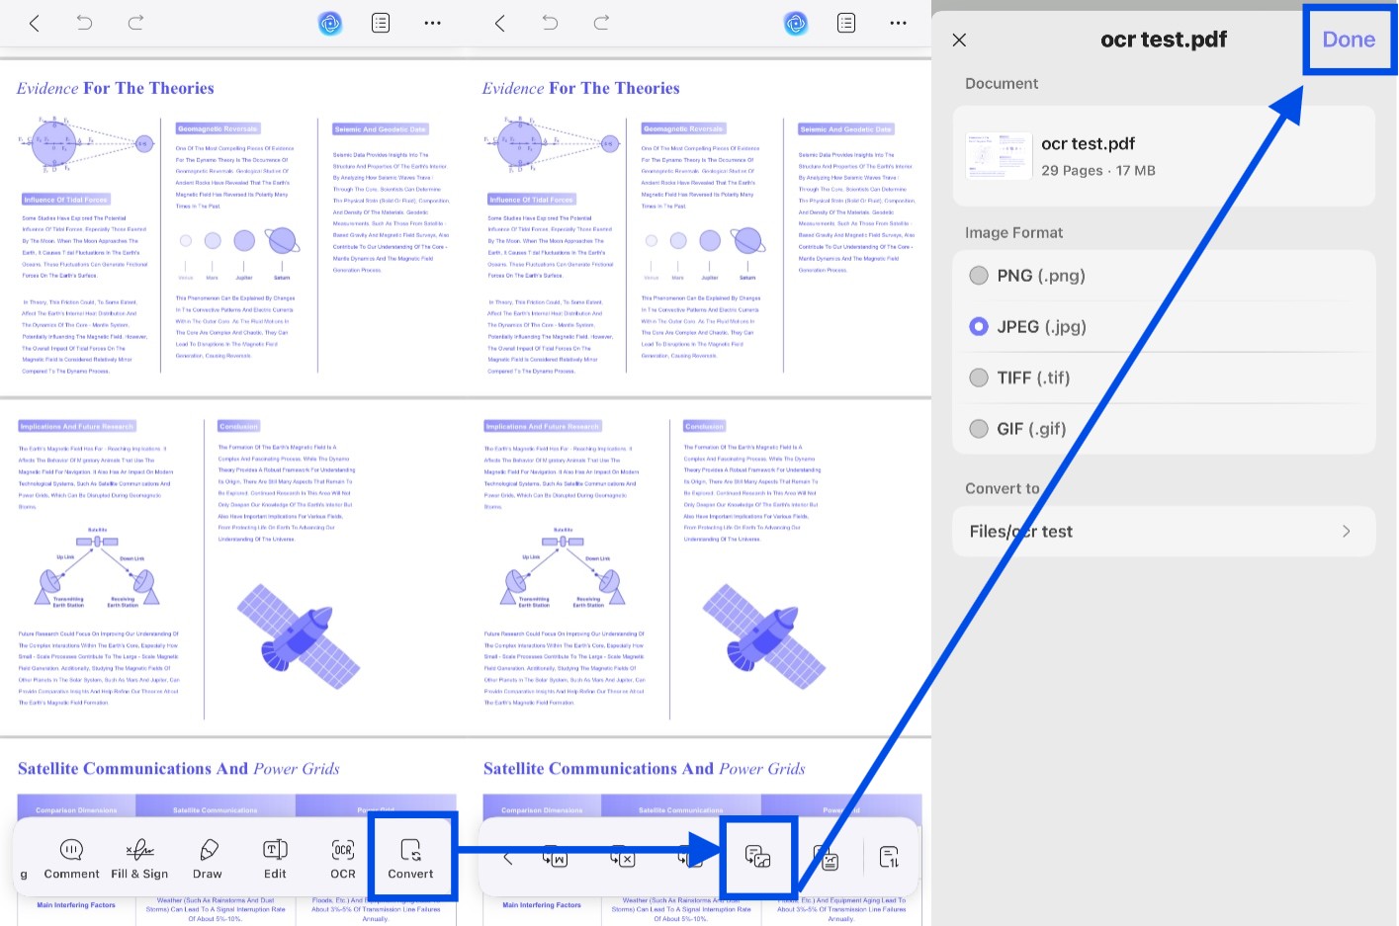Click satellite illustration in left panel page
This screenshot has width=1399, height=926.
[299, 637]
